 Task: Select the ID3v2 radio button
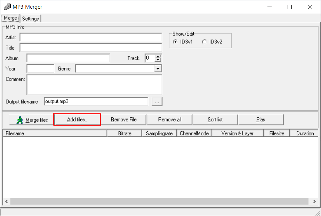pos(204,42)
